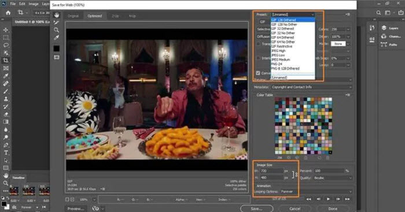Toggle the Interlaced checkbox
The height and width of the screenshot is (212, 405).
coord(259,58)
